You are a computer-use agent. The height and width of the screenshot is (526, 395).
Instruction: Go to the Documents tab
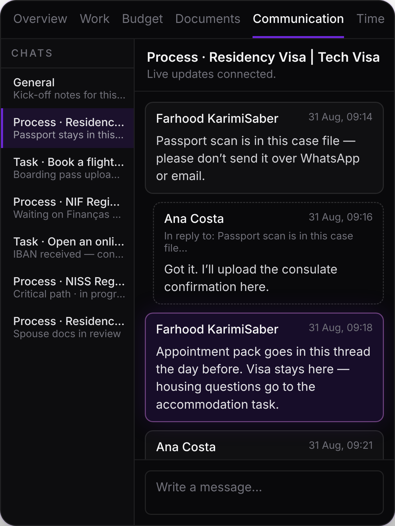tap(208, 19)
